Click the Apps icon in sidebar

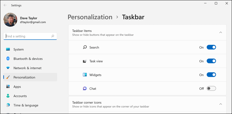pos(8,87)
